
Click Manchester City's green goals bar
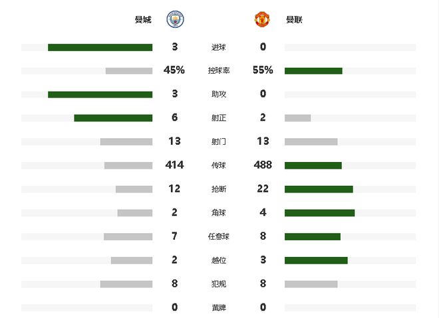(x=100, y=47)
